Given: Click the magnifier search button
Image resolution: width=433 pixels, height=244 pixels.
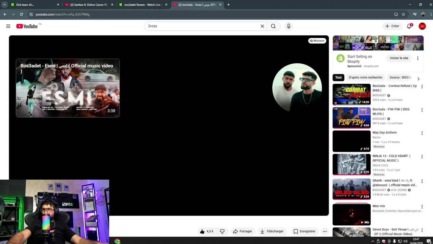Looking at the screenshot, I should point(273,26).
